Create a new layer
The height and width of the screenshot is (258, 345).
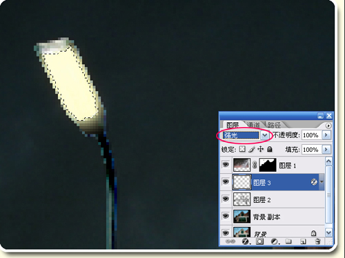pos(303,241)
